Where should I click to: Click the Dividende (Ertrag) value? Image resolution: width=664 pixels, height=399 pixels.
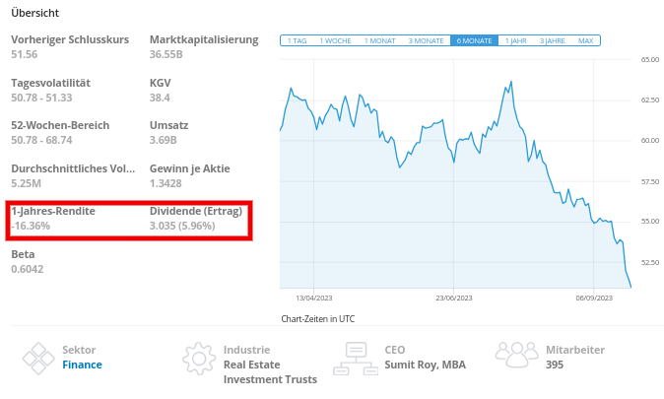(x=182, y=226)
